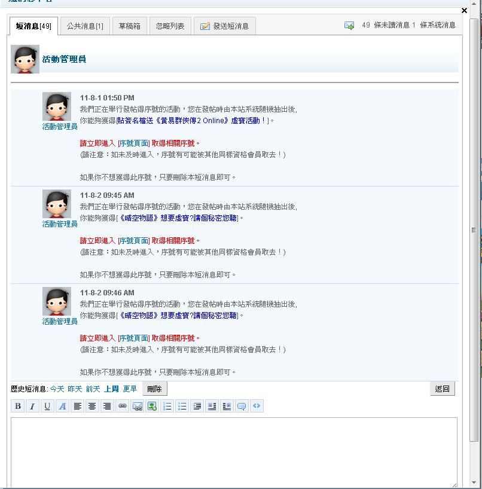Click the 刪除 delete button

[x=154, y=389]
